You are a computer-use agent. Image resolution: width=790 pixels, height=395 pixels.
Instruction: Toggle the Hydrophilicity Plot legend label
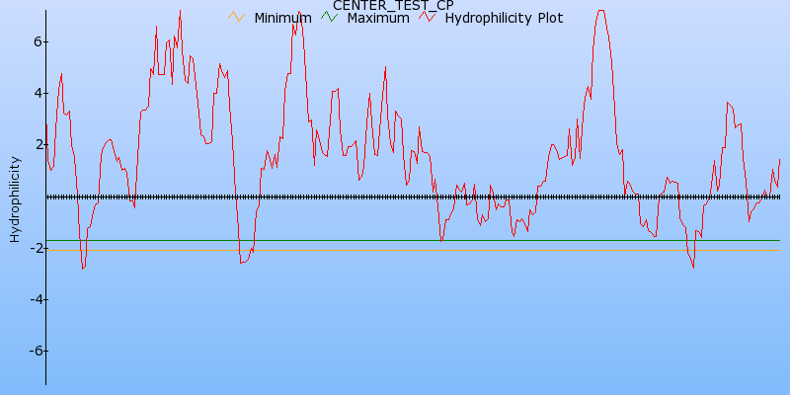click(x=504, y=18)
